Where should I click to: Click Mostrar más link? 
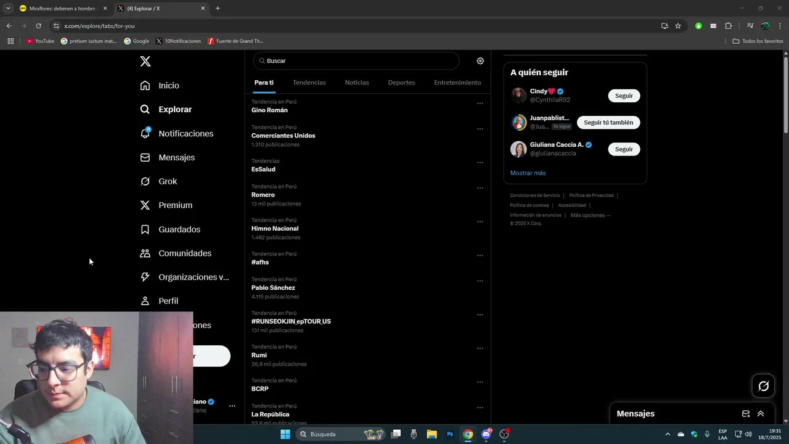[528, 173]
